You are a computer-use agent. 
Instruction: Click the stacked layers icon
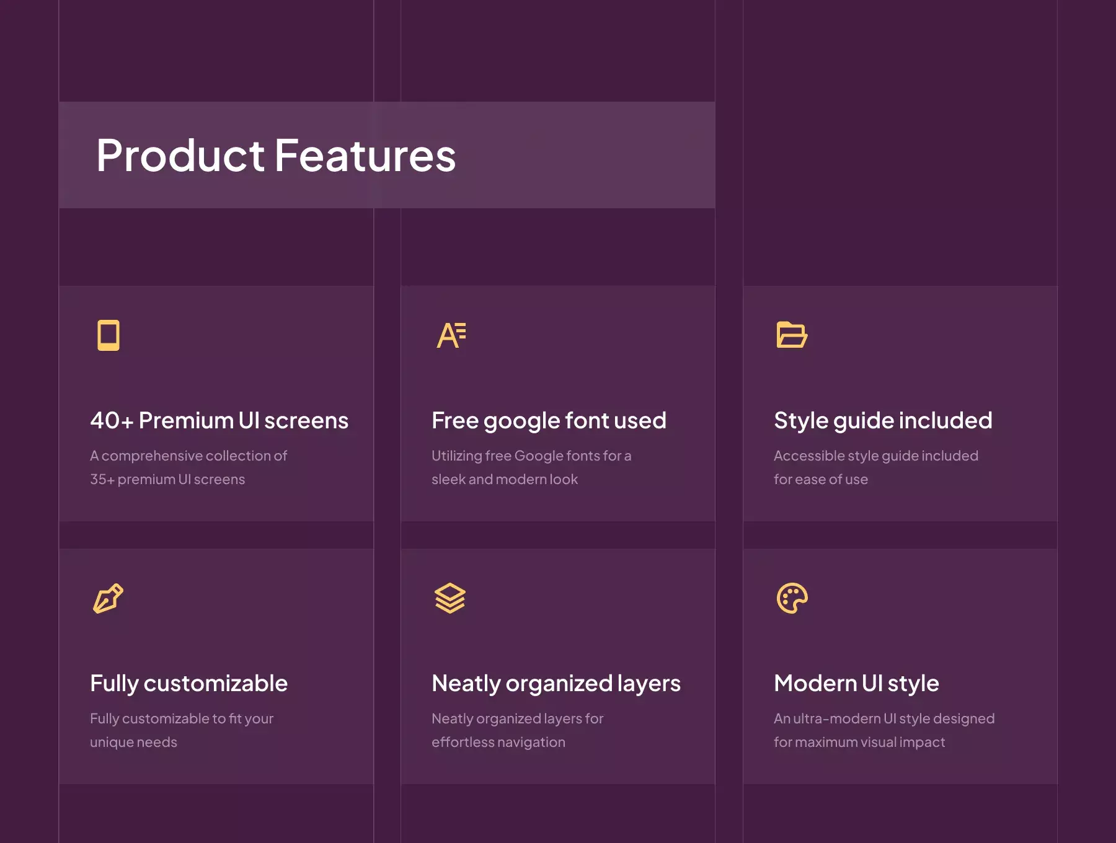pos(450,598)
